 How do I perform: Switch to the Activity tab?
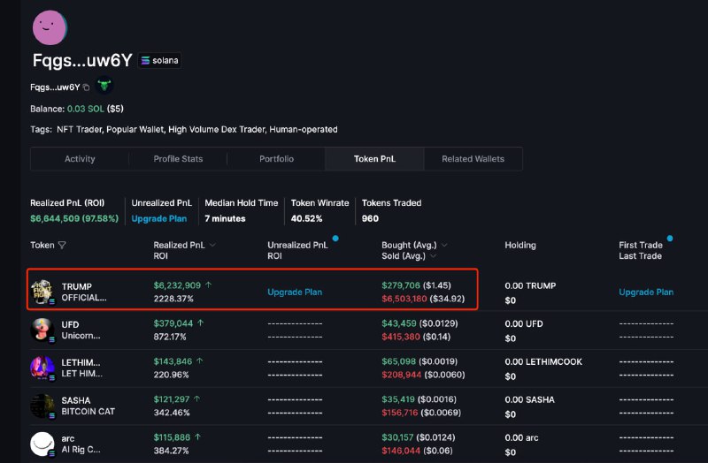[x=80, y=159]
